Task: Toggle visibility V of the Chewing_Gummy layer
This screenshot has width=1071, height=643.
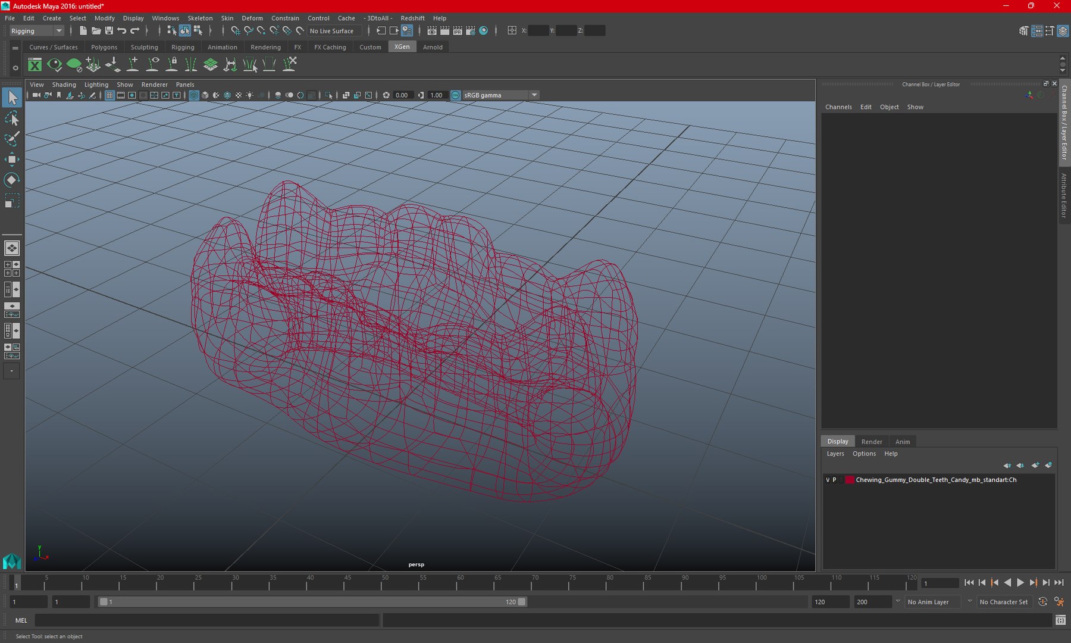Action: click(x=828, y=480)
